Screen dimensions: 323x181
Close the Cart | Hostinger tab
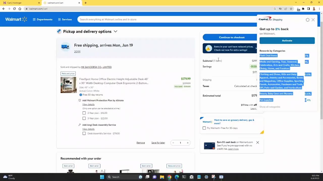(39, 3)
